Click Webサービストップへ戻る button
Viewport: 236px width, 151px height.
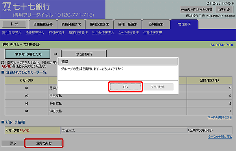click(x=197, y=10)
